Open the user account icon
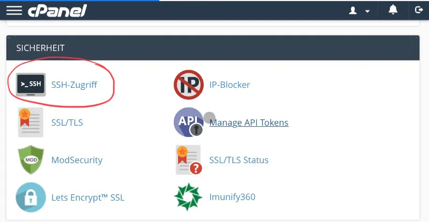Screen dimensions: 429x222 click(x=353, y=11)
